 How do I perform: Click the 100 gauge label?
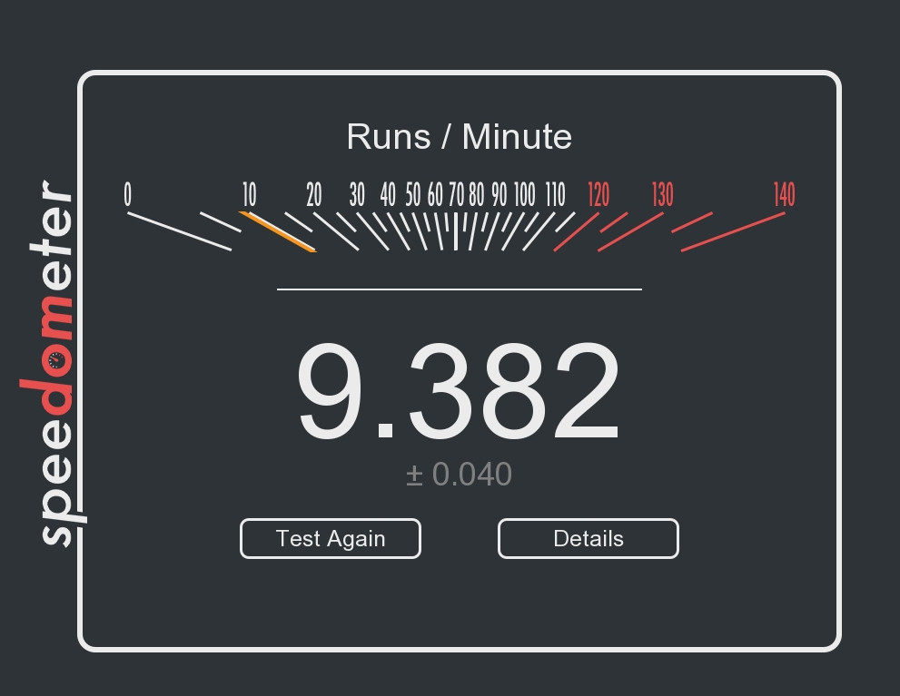point(525,195)
